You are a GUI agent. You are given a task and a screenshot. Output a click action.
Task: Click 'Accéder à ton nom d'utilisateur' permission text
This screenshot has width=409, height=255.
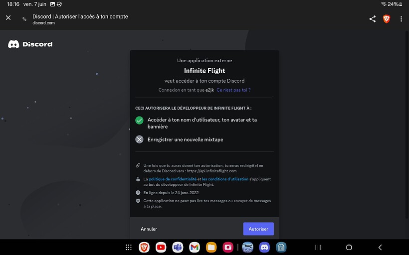click(202, 123)
